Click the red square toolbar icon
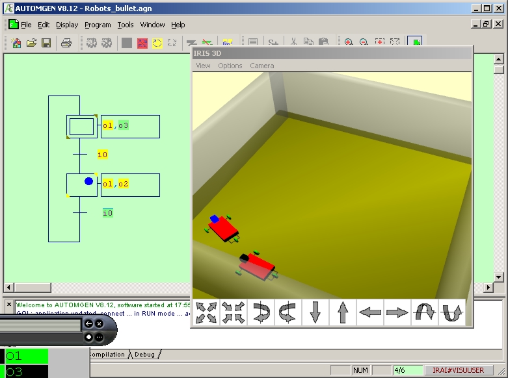Image resolution: width=508 pixels, height=378 pixels. [142, 43]
